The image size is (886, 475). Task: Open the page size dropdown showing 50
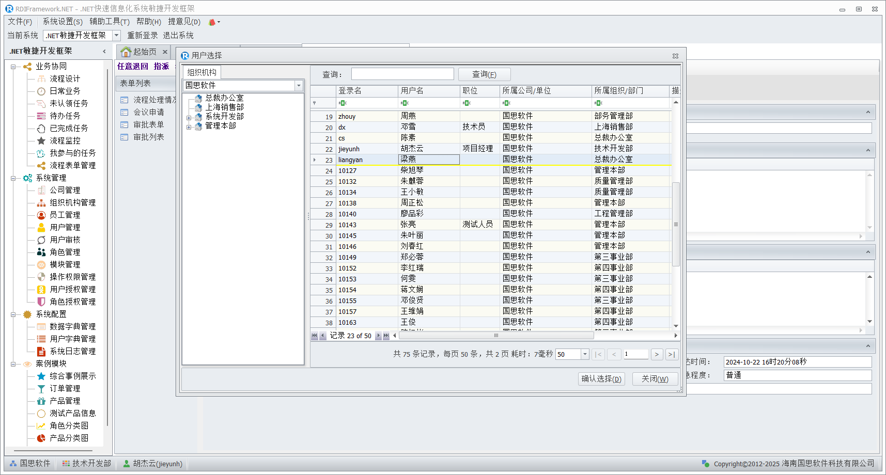(585, 354)
